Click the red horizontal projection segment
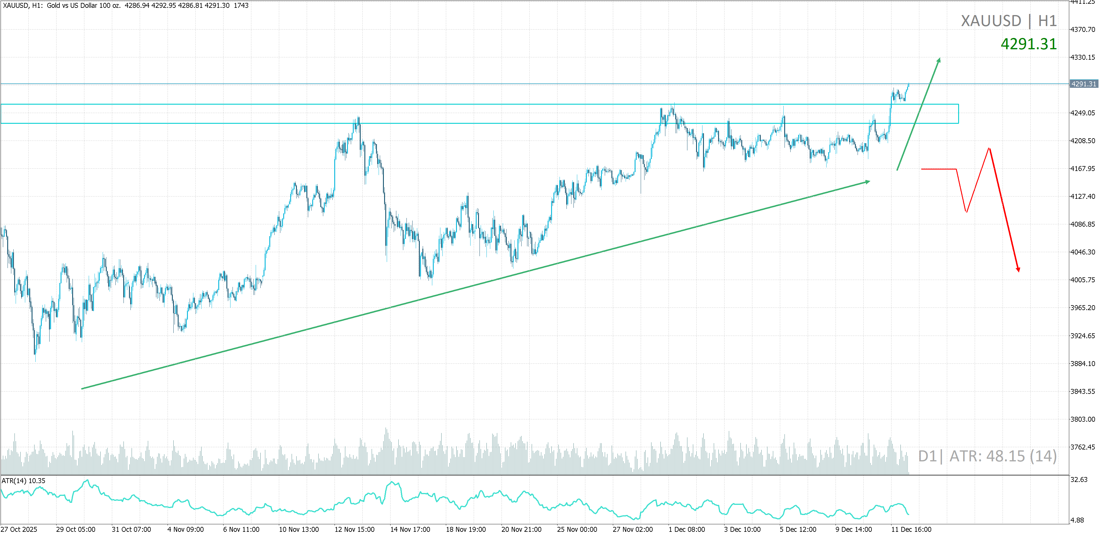The height and width of the screenshot is (535, 1104). [938, 169]
